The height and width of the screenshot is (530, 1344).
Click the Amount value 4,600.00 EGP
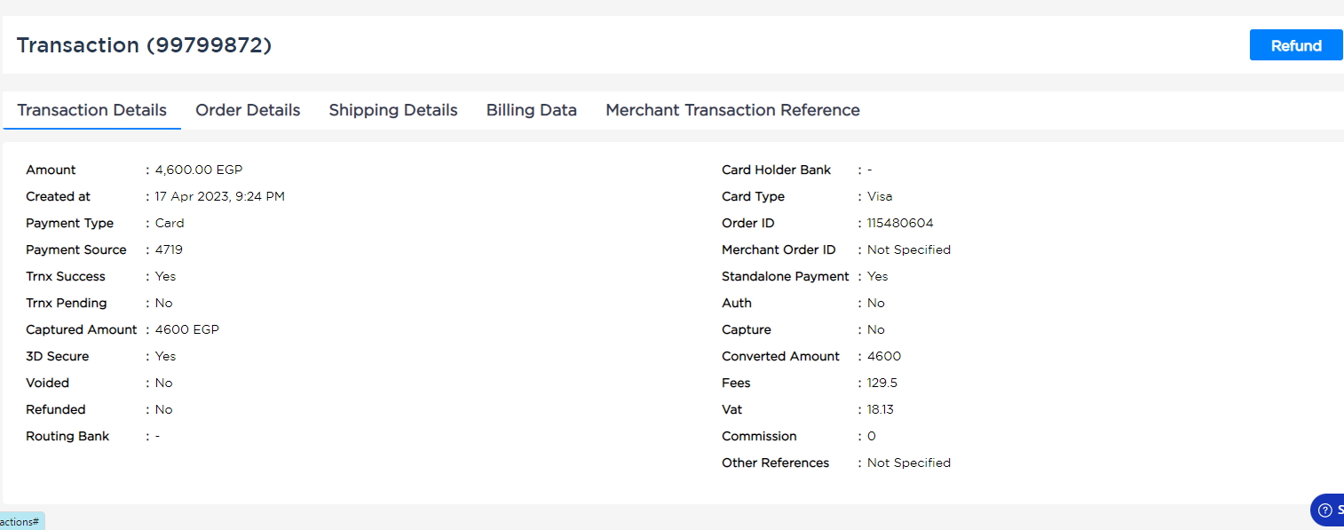pos(199,170)
